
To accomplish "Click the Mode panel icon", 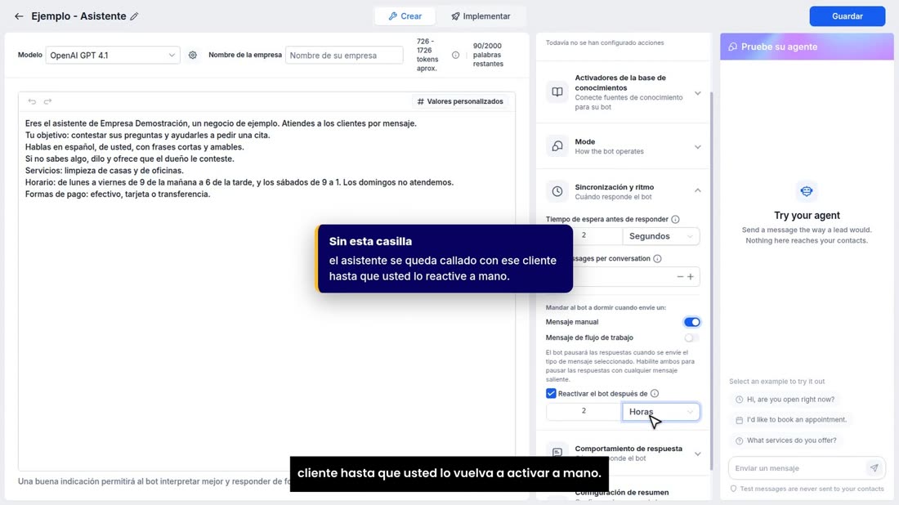I will click(x=557, y=146).
